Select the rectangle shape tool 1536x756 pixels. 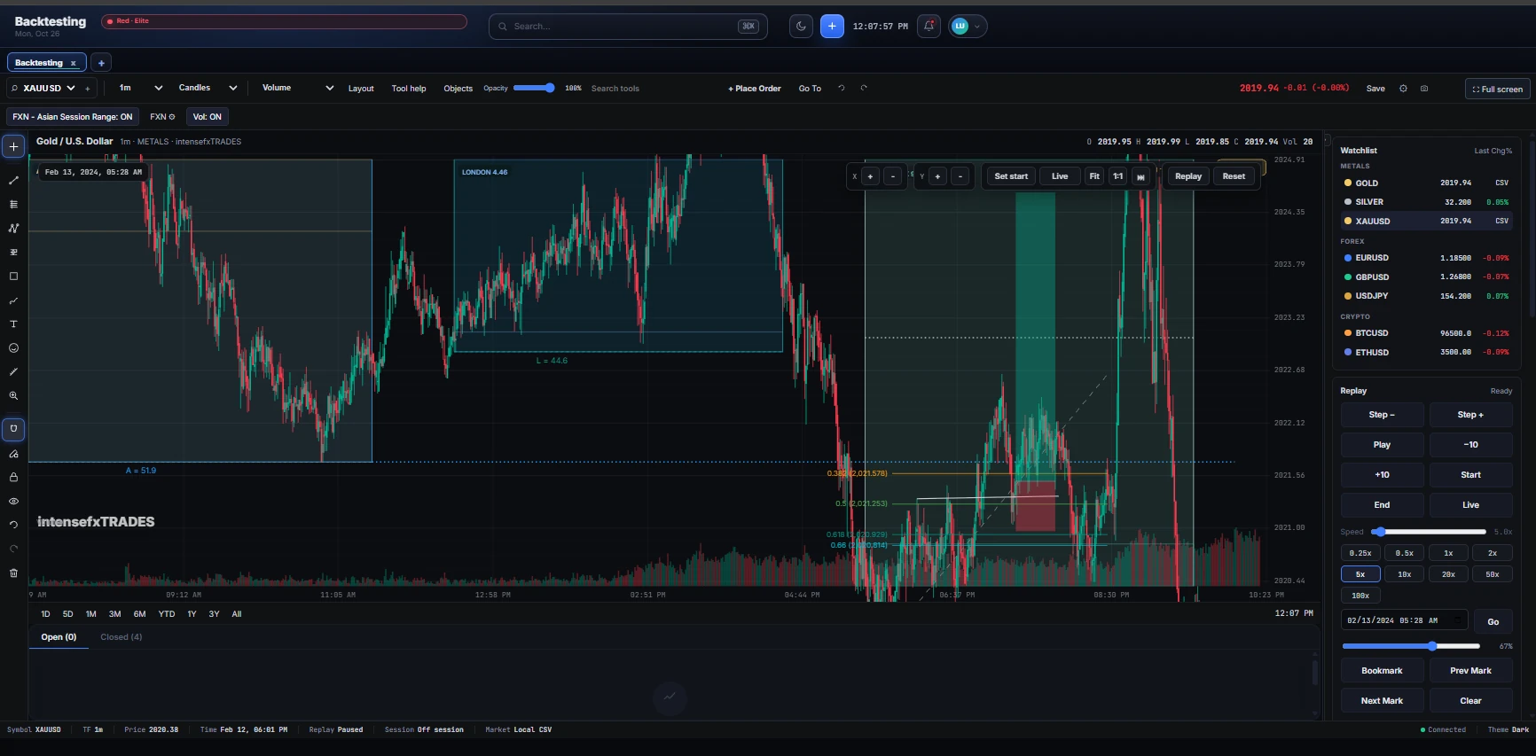(x=13, y=277)
